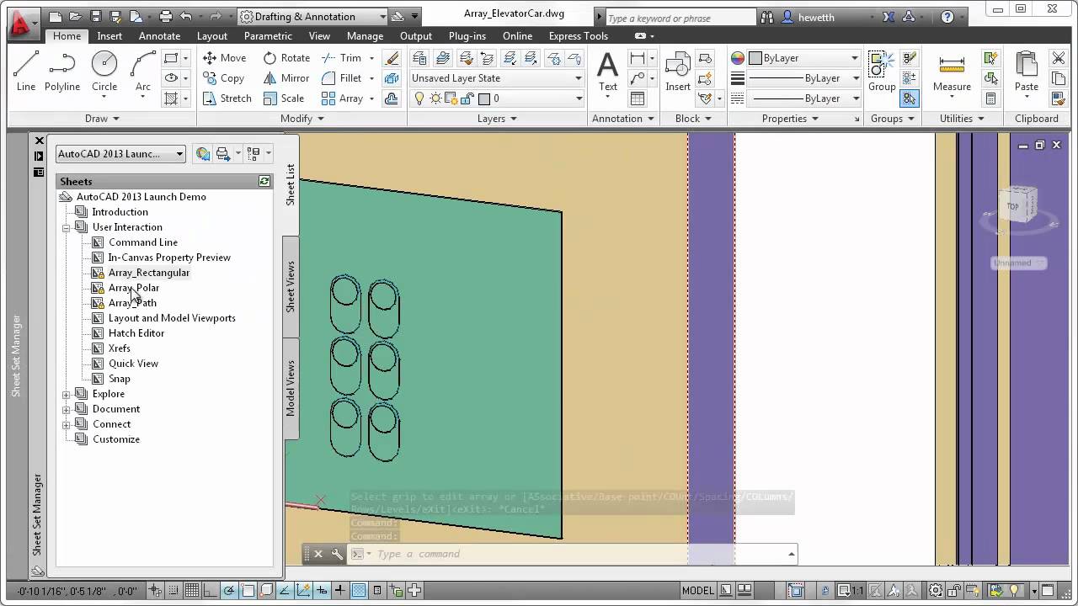Click the Paste icon
Image resolution: width=1078 pixels, height=606 pixels.
1027,72
